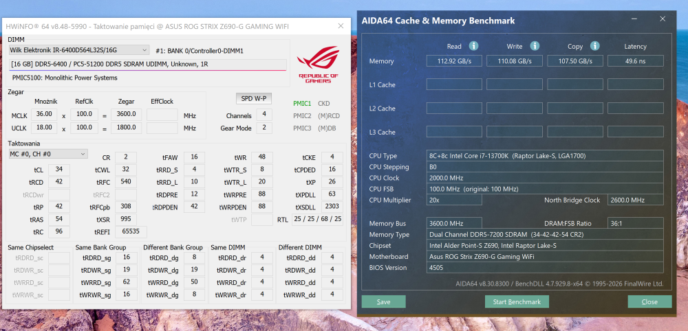The height and width of the screenshot is (331, 688).
Task: Click the Close button in AIDA64
Action: pyautogui.click(x=649, y=301)
